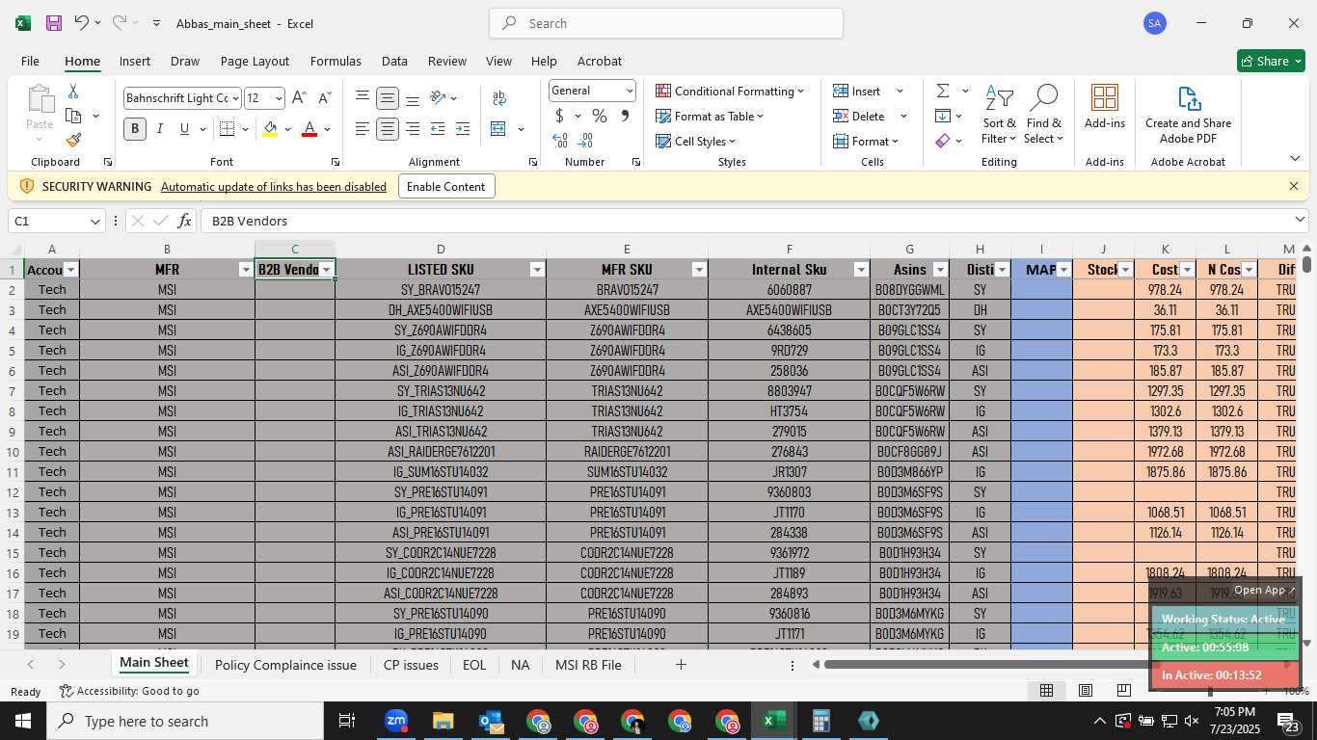
Task: Open the Data ribbon tab
Action: coord(394,61)
